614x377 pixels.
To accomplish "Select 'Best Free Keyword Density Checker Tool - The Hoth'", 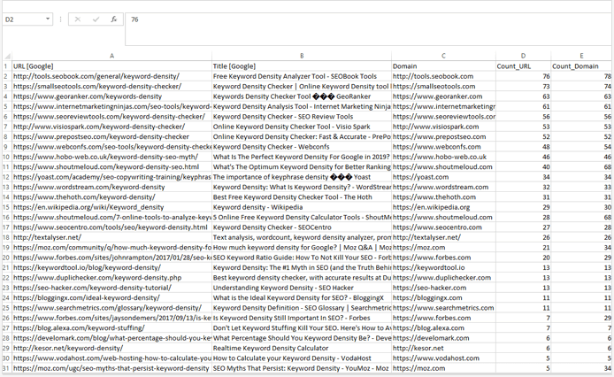I will tap(302, 197).
